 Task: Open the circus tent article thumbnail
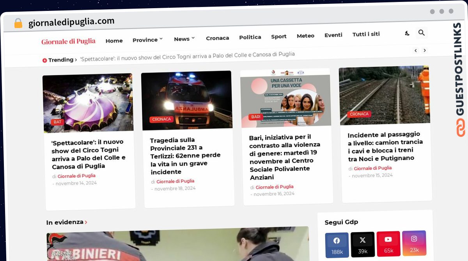coord(88,103)
